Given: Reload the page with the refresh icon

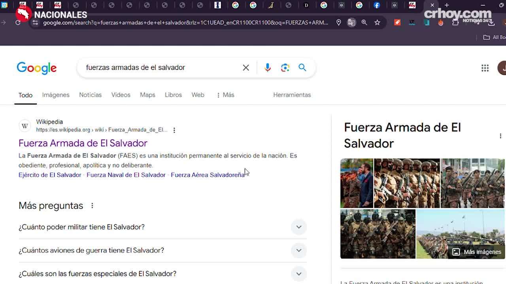Looking at the screenshot, I should (18, 22).
